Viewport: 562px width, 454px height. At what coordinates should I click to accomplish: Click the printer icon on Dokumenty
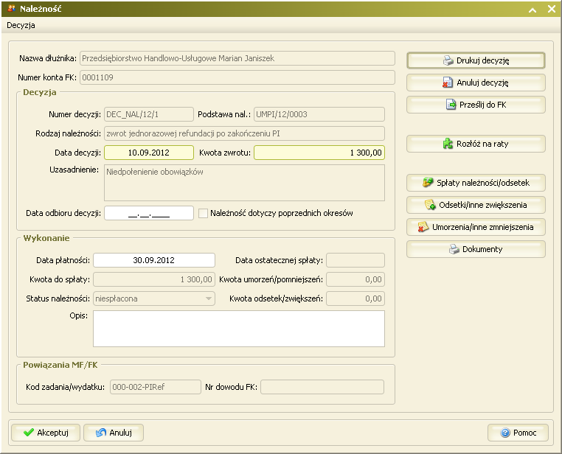[454, 249]
